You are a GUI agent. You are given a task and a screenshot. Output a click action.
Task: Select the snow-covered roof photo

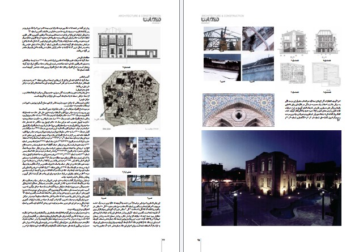222,67
